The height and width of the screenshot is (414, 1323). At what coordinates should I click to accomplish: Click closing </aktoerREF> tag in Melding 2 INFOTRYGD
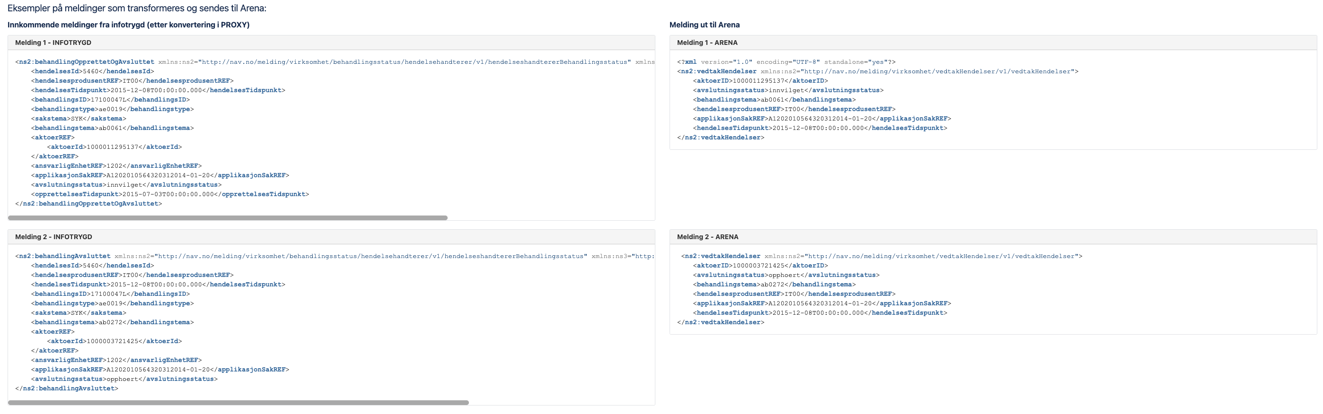click(55, 351)
